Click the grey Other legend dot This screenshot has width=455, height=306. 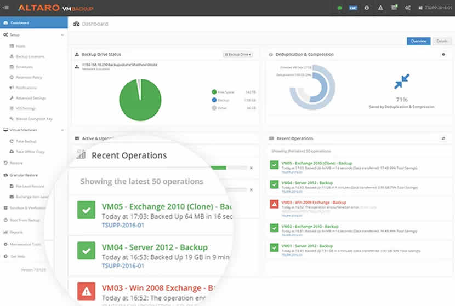tap(214, 108)
